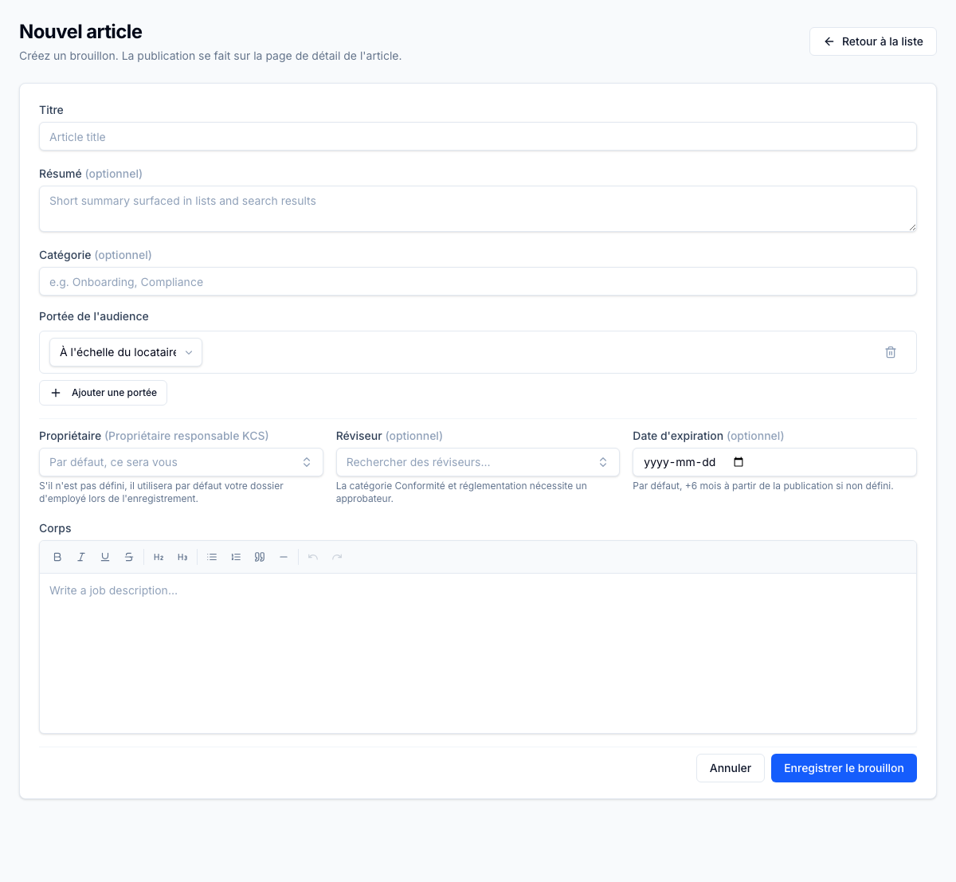Click Enregistrer le brouillon button
The image size is (956, 882).
coord(844,768)
